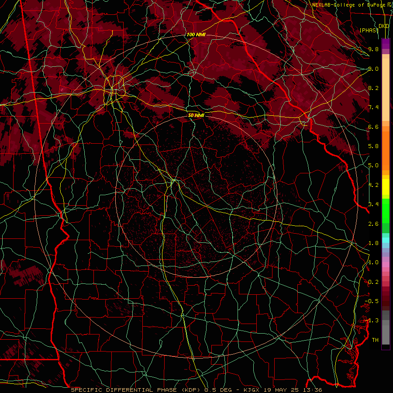Click the 7.4 value on the color scale
The width and height of the screenshot is (393, 393).
(x=373, y=107)
